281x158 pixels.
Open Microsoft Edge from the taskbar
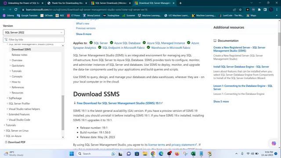(161, 154)
